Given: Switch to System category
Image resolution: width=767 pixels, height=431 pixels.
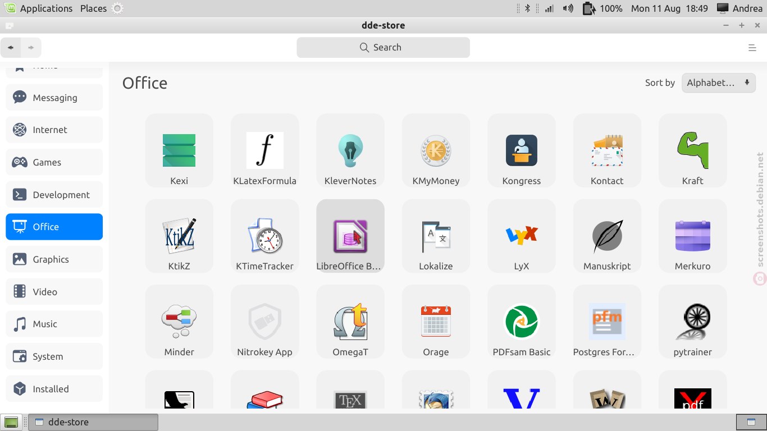Looking at the screenshot, I should pyautogui.click(x=54, y=356).
